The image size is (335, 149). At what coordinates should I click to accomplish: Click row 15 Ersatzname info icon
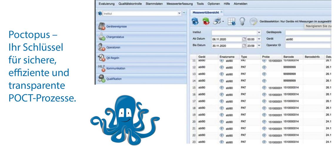(222, 88)
